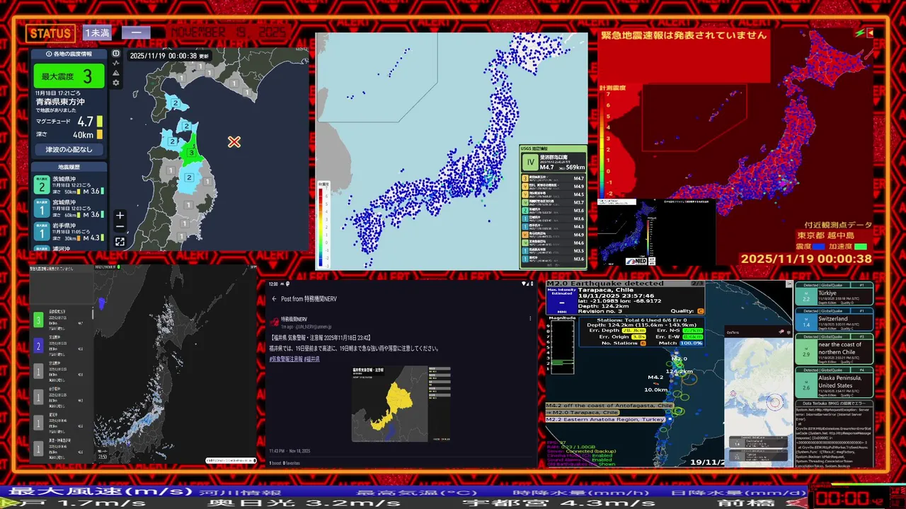Click the Quality C badge in GlobalQuake

[701, 310]
